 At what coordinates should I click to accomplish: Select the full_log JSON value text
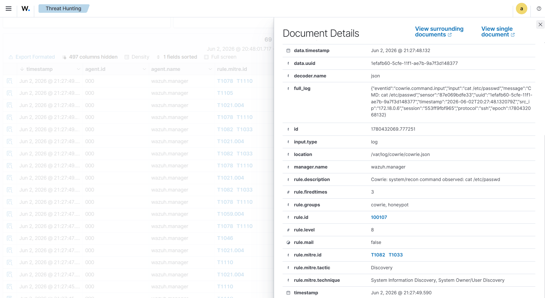pyautogui.click(x=451, y=102)
